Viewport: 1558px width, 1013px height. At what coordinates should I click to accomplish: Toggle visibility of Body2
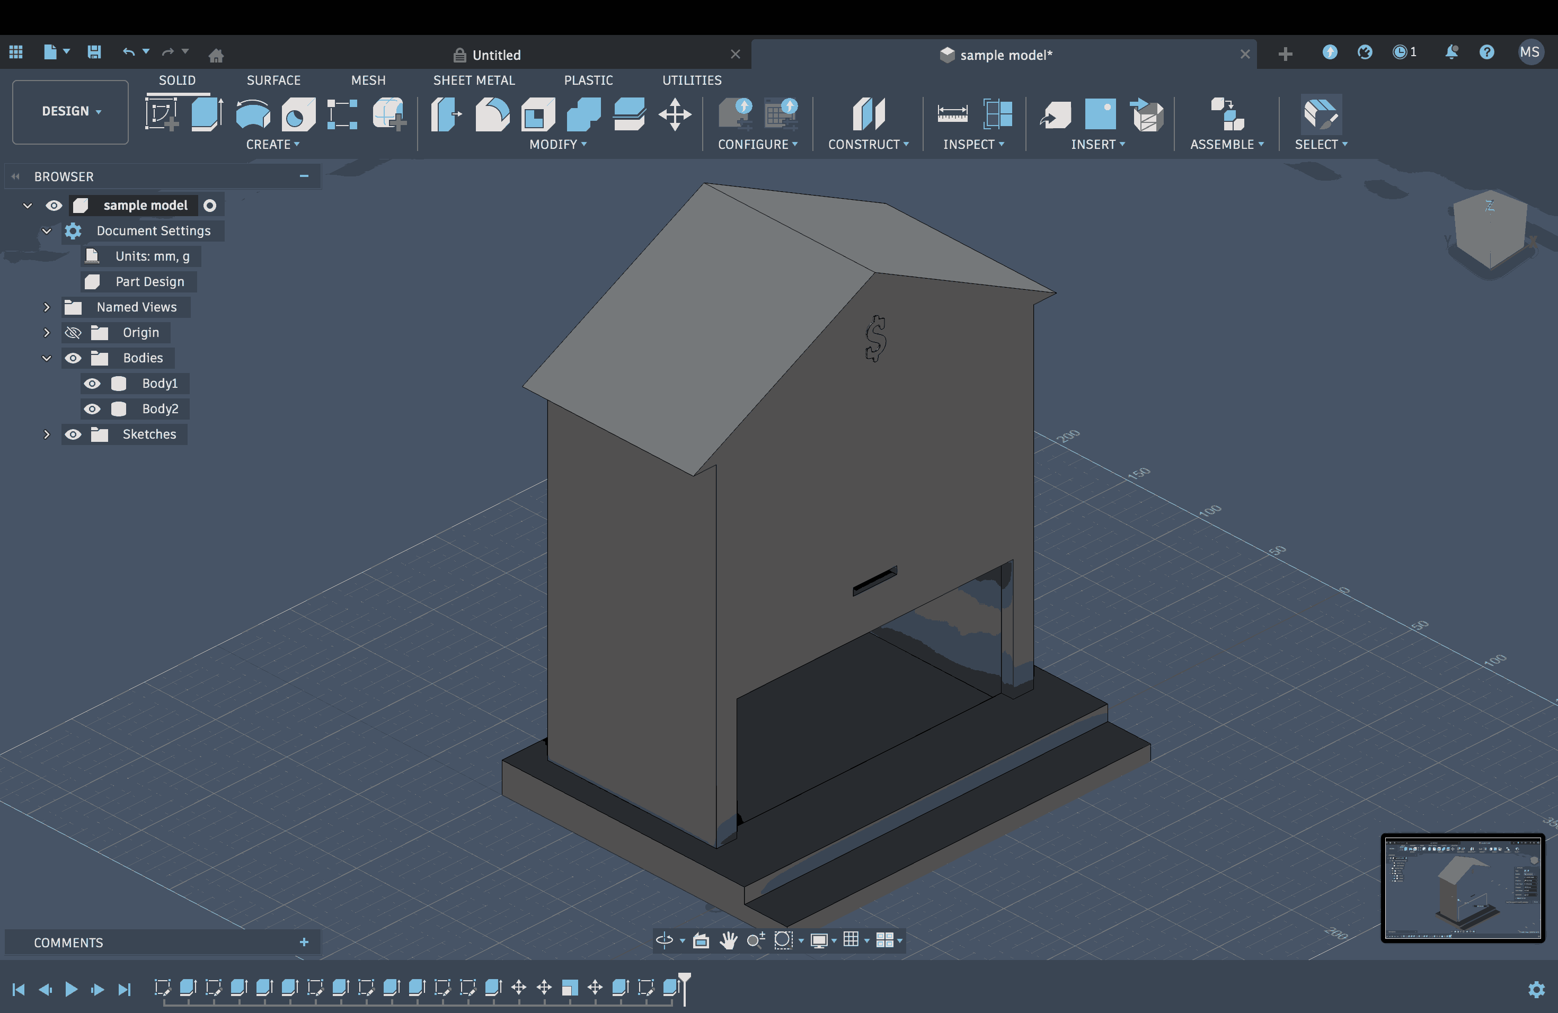92,409
